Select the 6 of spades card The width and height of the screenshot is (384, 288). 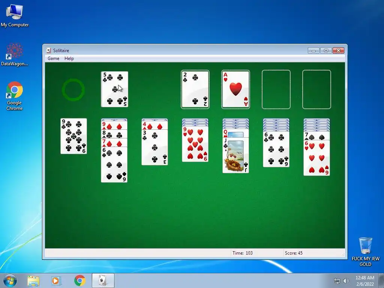click(x=114, y=164)
